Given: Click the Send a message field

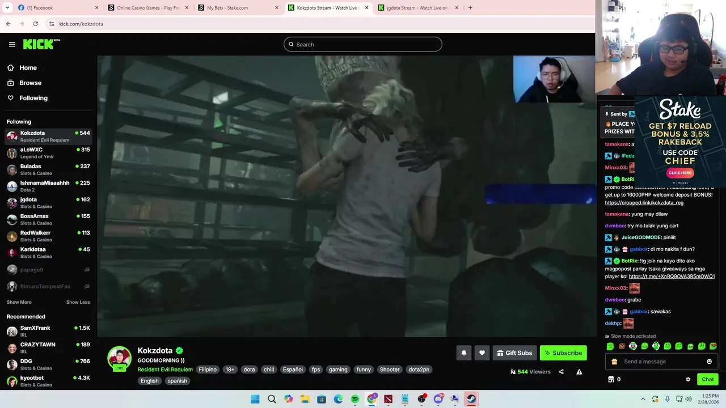Looking at the screenshot, I should coord(661,362).
